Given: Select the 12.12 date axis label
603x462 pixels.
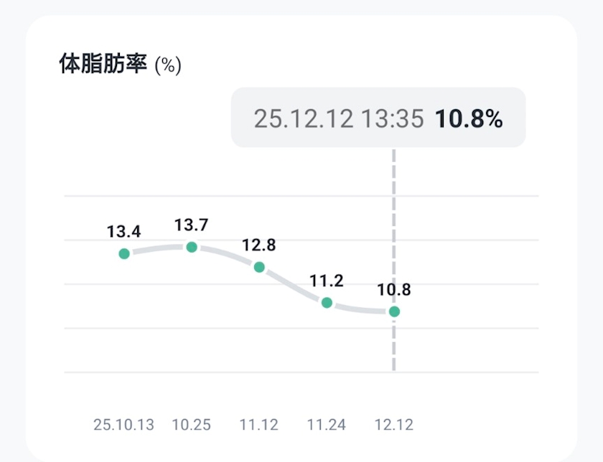Looking at the screenshot, I should (394, 425).
